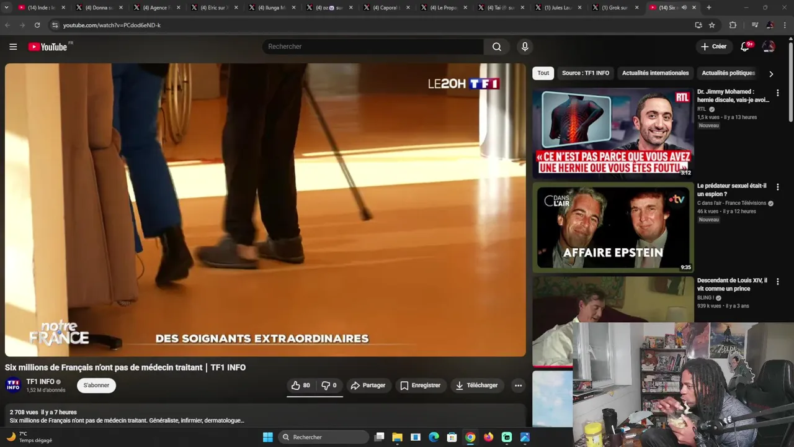Close the Eric browser tab
The width and height of the screenshot is (794, 447).
tap(236, 7)
